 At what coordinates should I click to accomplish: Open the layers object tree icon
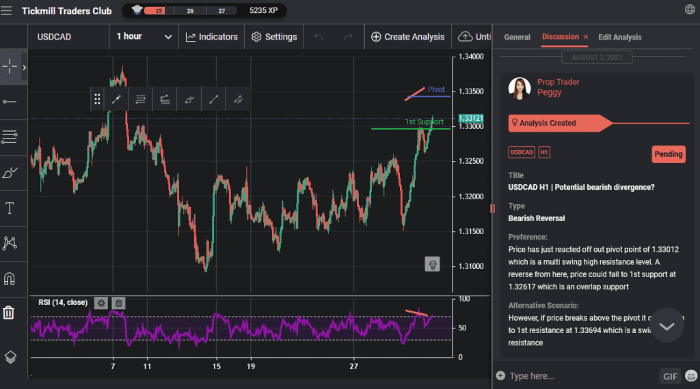(x=10, y=357)
